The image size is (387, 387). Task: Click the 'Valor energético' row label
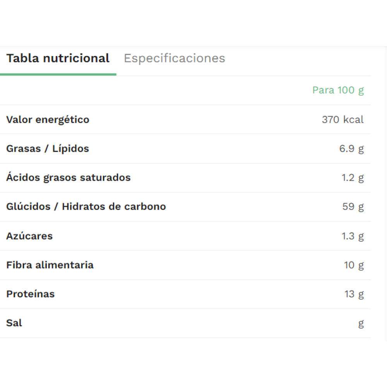[48, 120]
